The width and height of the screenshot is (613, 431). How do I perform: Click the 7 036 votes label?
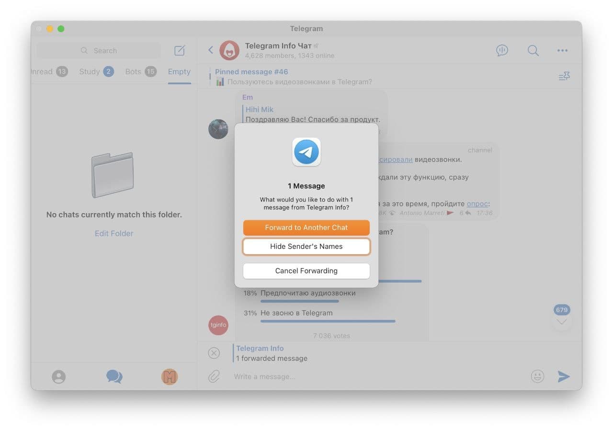(x=331, y=336)
